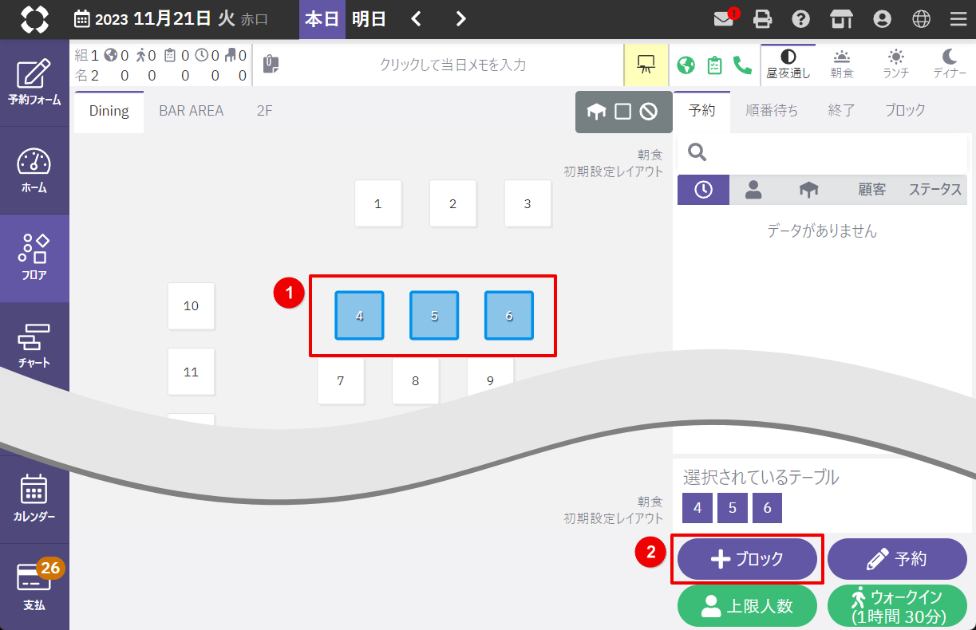976x630 pixels.
Task: Click the mail notification envelope icon
Action: pyautogui.click(x=724, y=19)
